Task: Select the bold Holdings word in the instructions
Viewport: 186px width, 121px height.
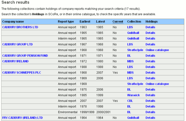Action: 38,14
